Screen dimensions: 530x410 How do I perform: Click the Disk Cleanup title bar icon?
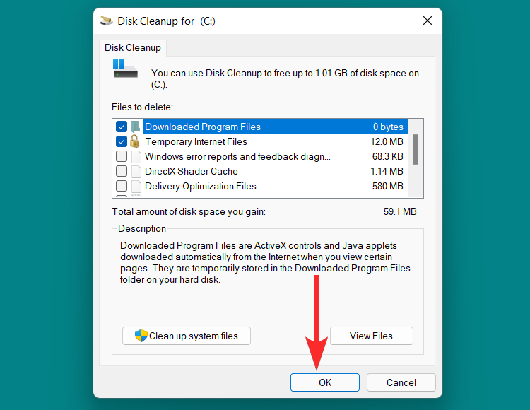coord(106,21)
